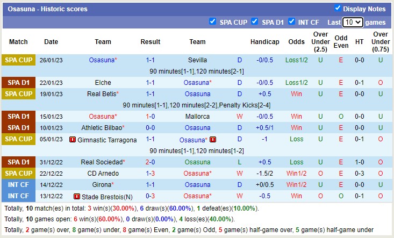The image size is (394, 238).
Task: Select the Athletic Bilbao team link
Action: (102, 128)
